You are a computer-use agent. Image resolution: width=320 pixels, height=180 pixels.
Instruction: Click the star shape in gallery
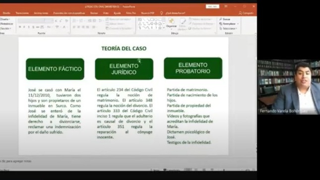click(160, 28)
